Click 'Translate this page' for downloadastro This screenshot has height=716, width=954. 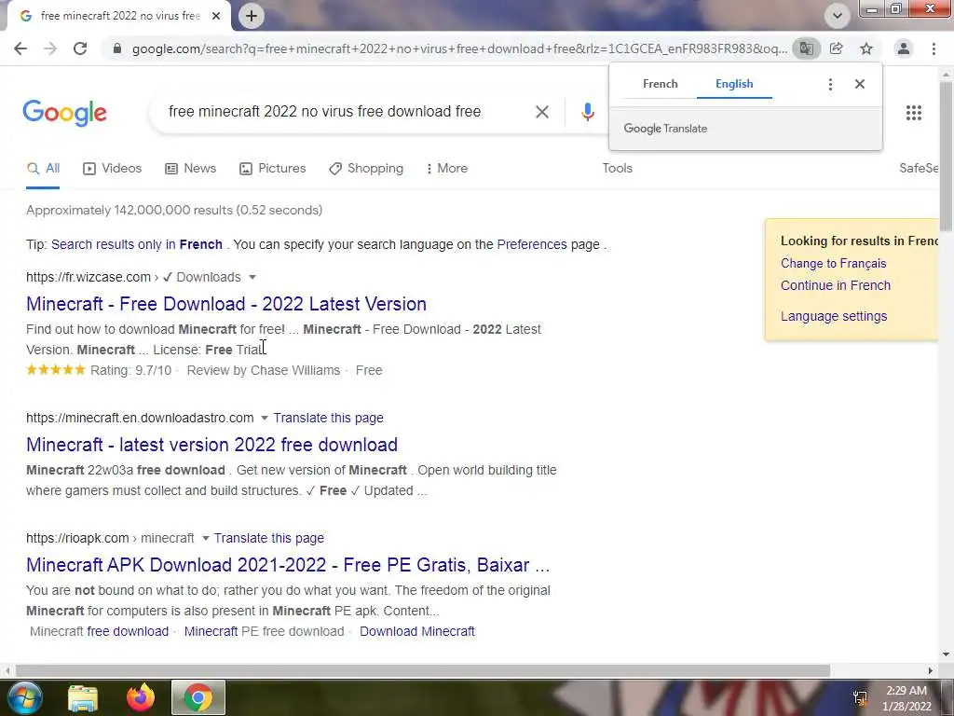point(328,419)
